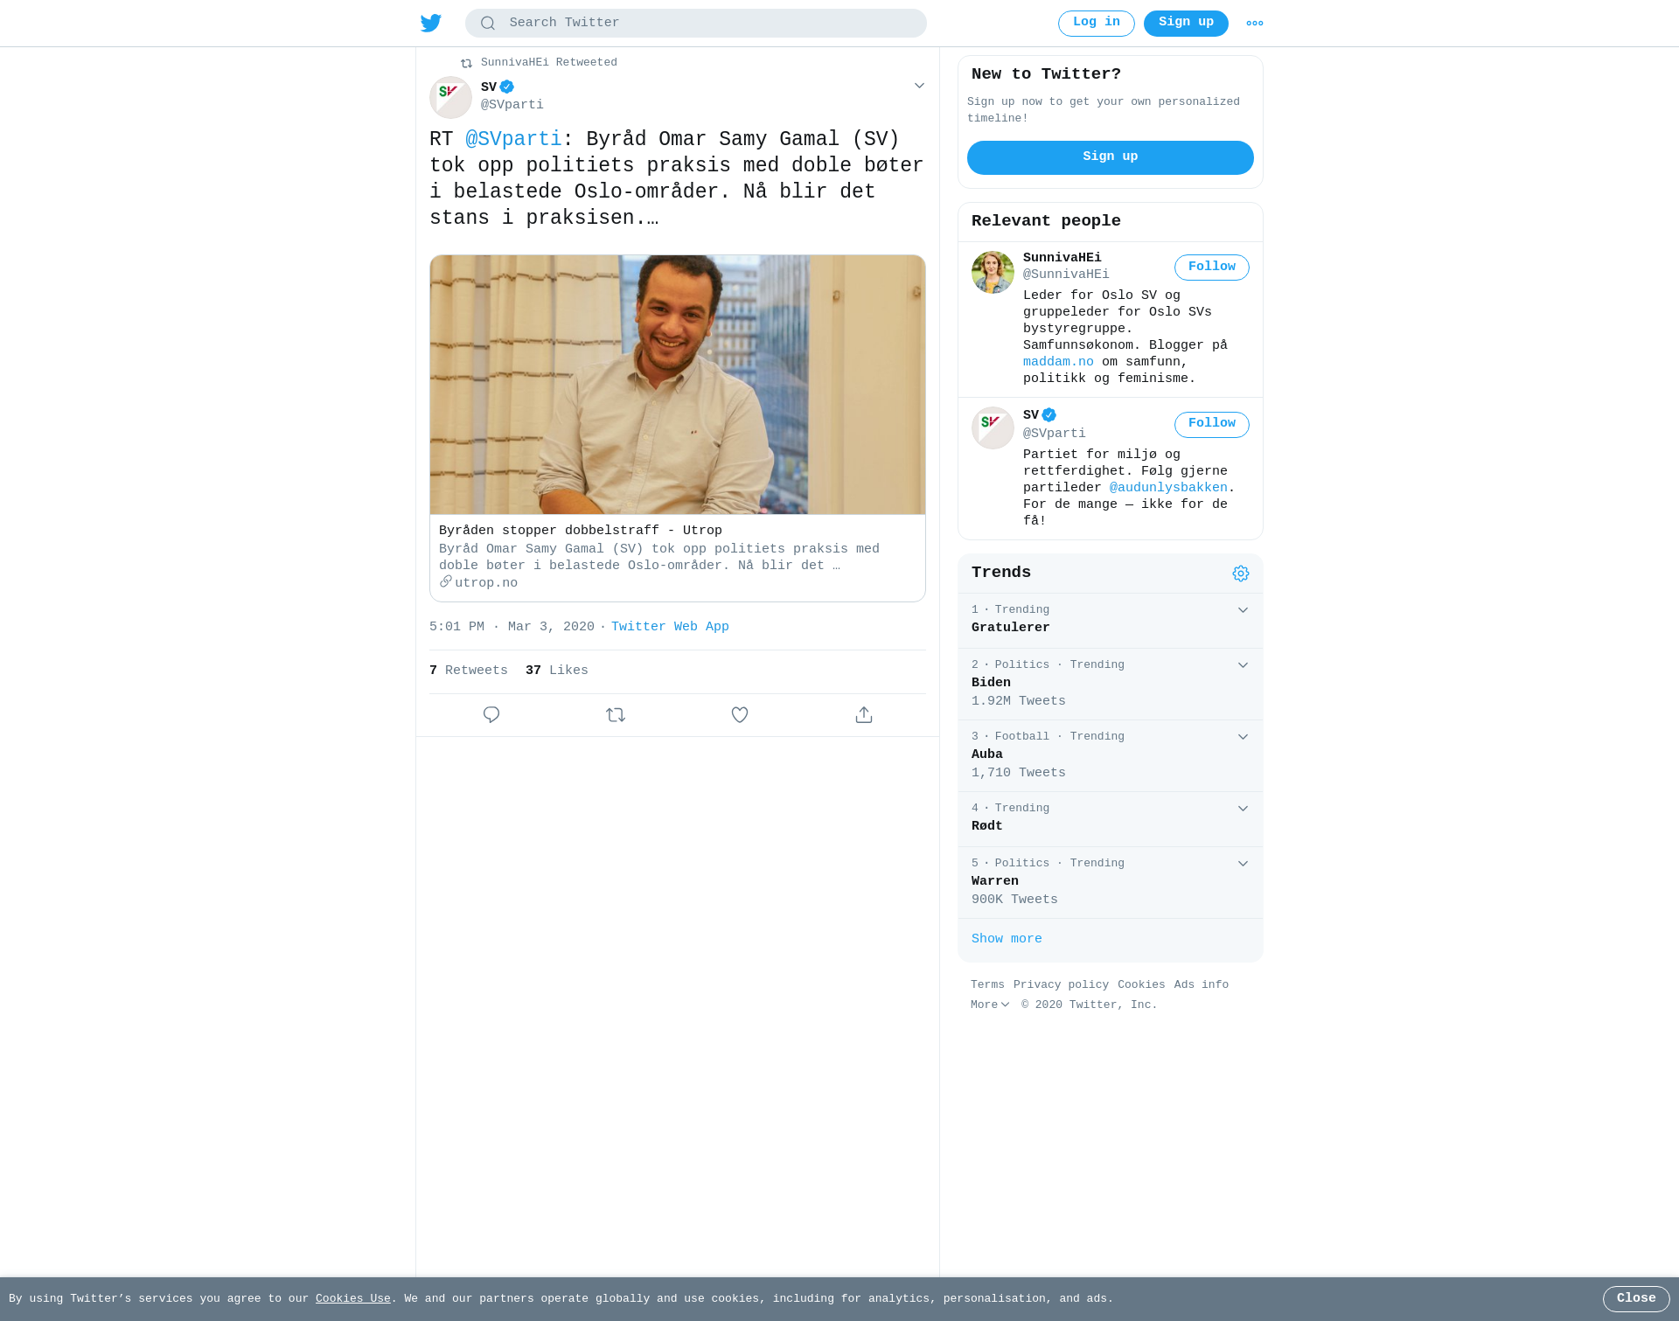Open options for Gratulerer trend
The width and height of the screenshot is (1679, 1321).
pos(1243,610)
